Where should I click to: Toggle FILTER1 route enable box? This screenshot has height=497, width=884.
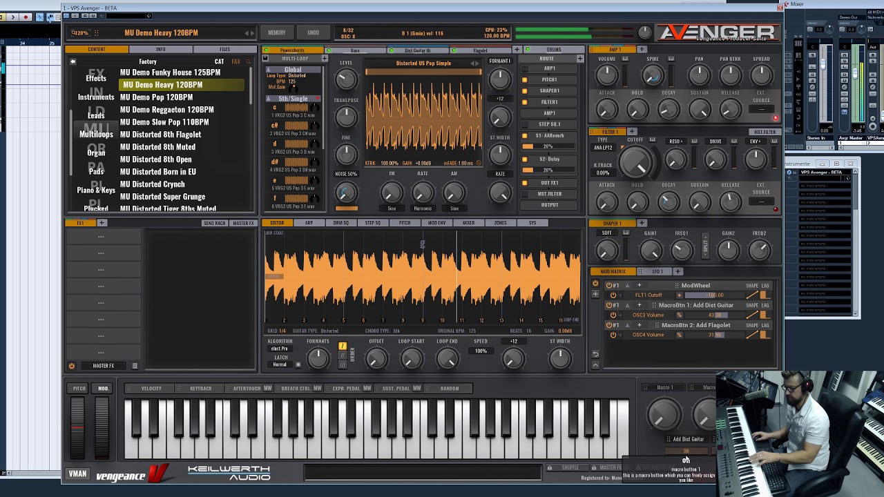point(525,102)
